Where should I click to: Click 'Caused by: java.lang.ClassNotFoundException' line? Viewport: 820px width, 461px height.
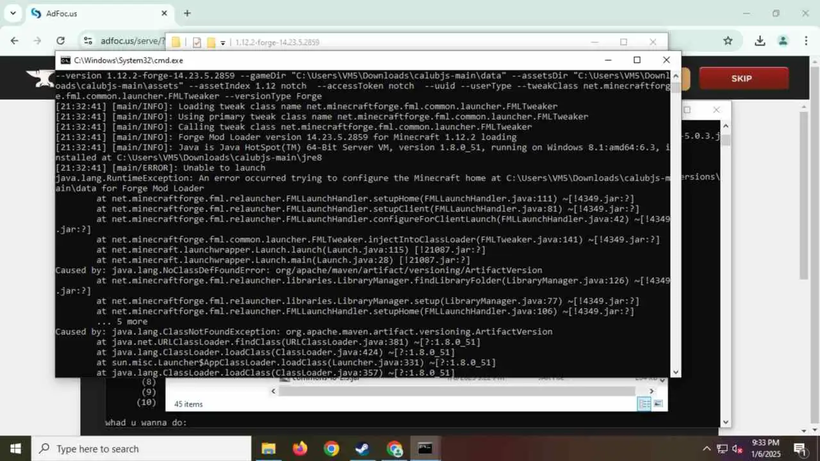point(304,332)
